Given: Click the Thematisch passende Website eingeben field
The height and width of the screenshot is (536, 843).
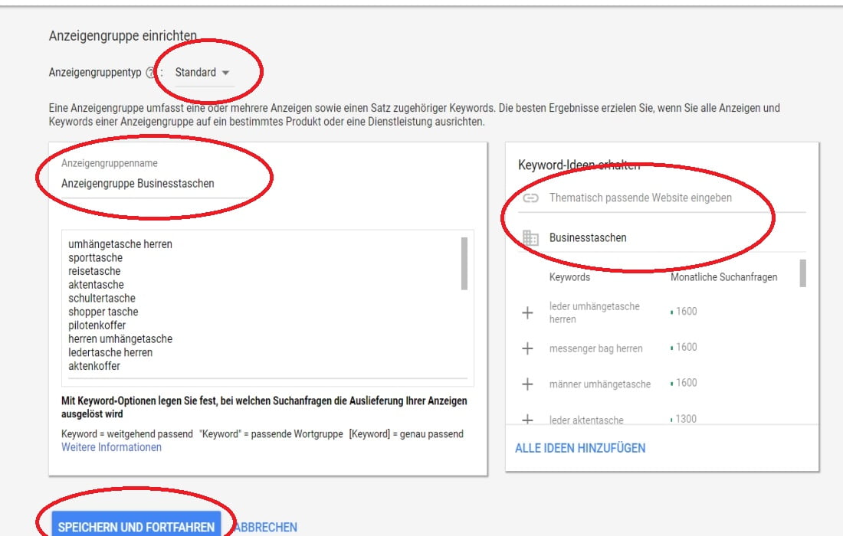Looking at the screenshot, I should click(662, 198).
